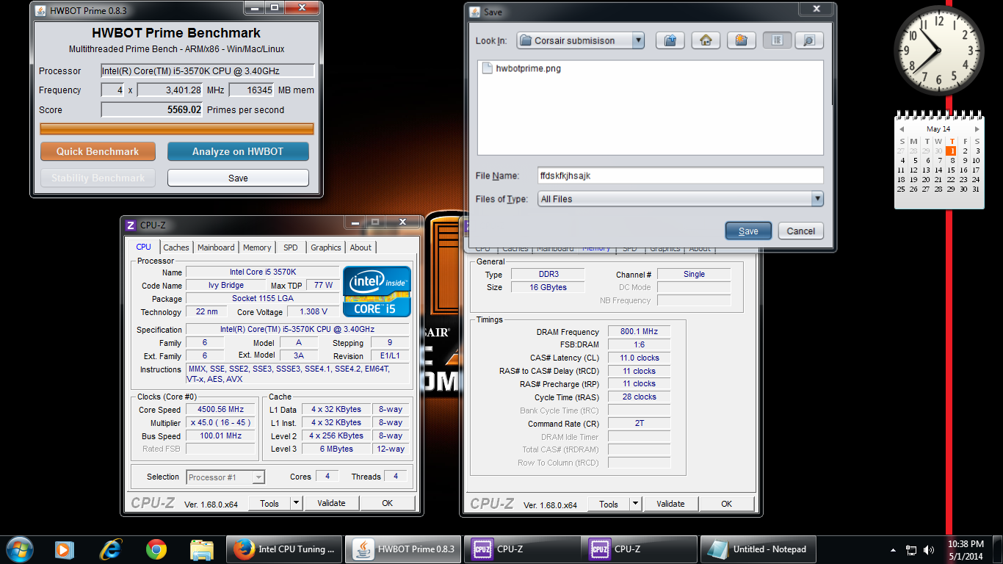Click Validate in left CPU-Z window
This screenshot has width=1003, height=564.
click(x=331, y=503)
